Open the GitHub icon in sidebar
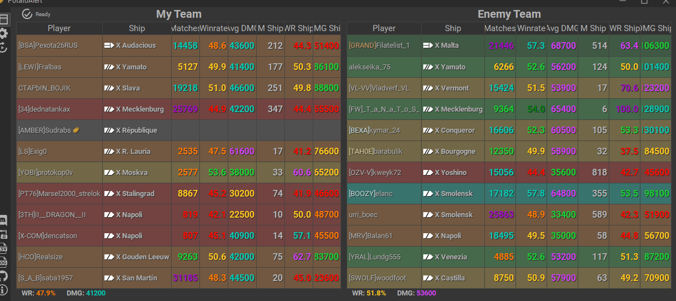Image resolution: width=676 pixels, height=301 pixels. point(4,275)
